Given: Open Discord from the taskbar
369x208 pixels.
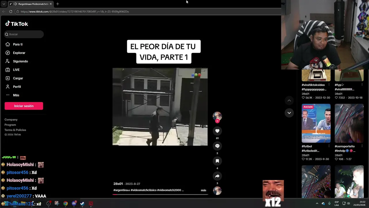Looking at the screenshot, I should click(x=74, y=203).
